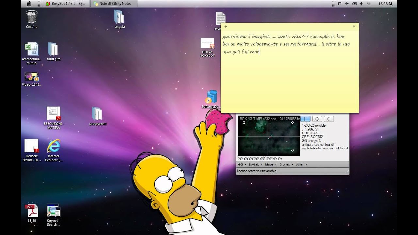Open the GG dropdown menu
This screenshot has height=235, width=418.
coord(242,164)
